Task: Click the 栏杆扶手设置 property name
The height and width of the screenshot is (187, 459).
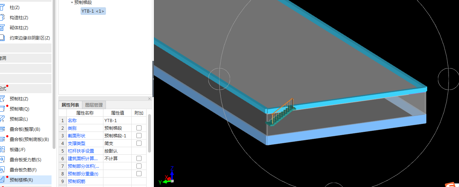Action: 81,151
